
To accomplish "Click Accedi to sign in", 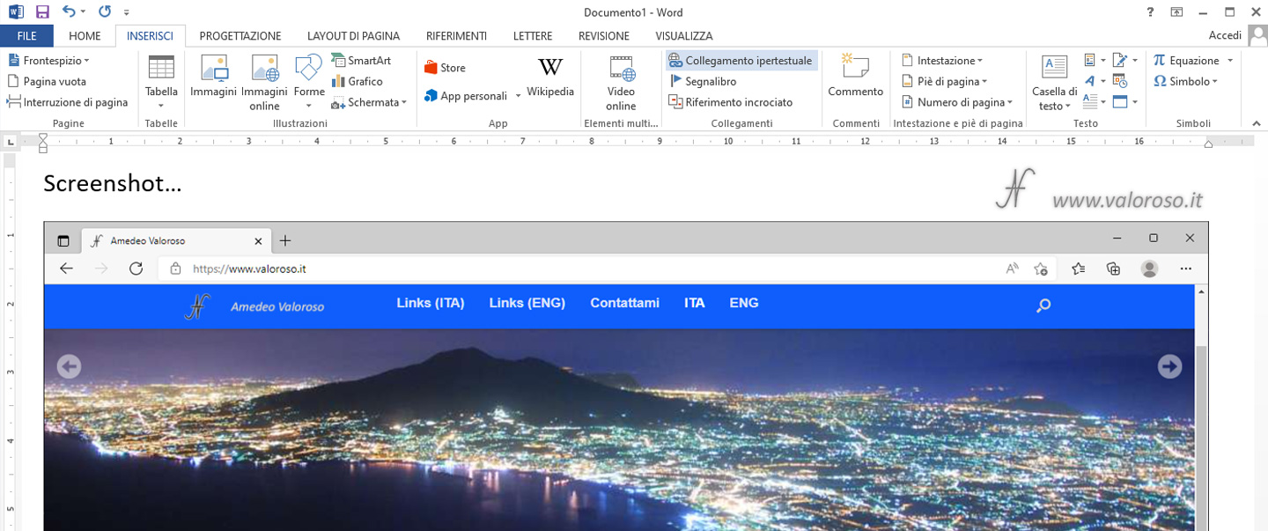I will pyautogui.click(x=1224, y=34).
